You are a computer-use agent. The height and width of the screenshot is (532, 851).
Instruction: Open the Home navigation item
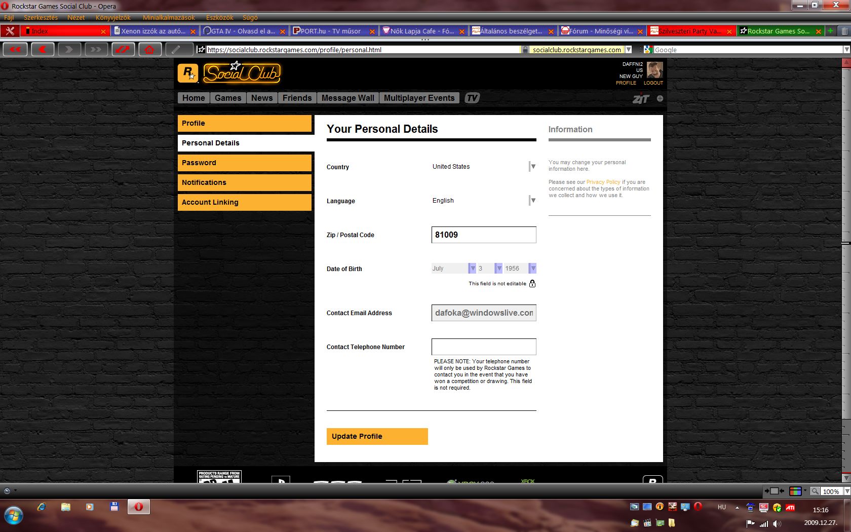(194, 98)
